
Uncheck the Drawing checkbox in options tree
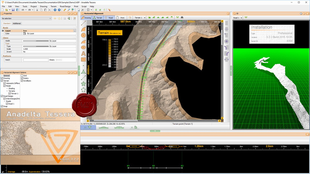tap(2, 78)
